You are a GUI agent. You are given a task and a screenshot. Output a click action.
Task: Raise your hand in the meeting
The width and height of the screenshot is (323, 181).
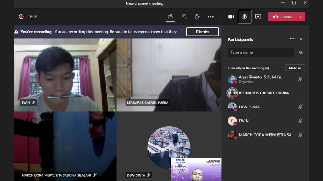click(x=197, y=17)
